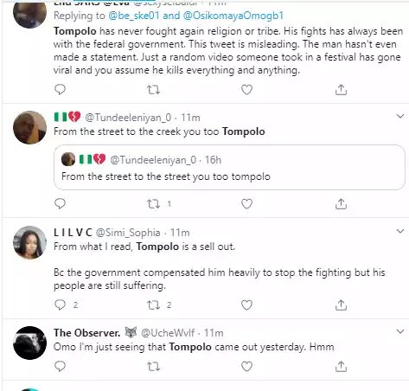Retweet the 'Tompolo is a sell out' tweet

pyautogui.click(x=153, y=305)
